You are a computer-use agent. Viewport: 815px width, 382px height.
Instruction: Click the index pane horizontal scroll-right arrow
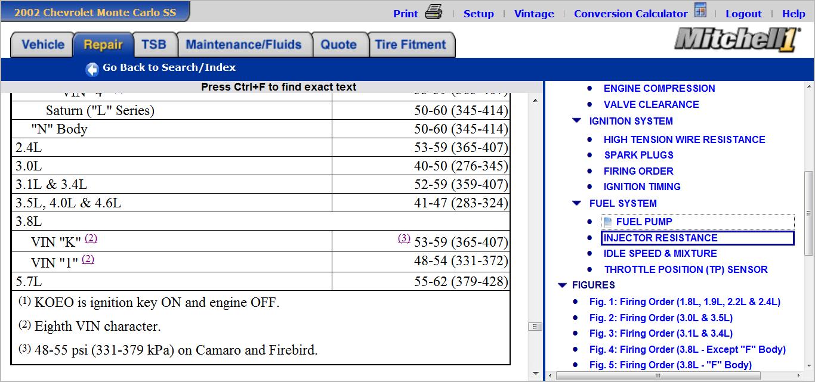[x=798, y=376]
